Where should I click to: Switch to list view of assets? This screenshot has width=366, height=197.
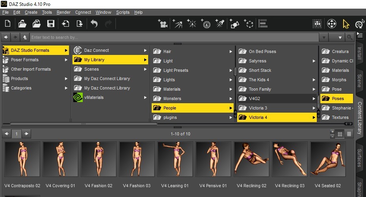coord(349,134)
